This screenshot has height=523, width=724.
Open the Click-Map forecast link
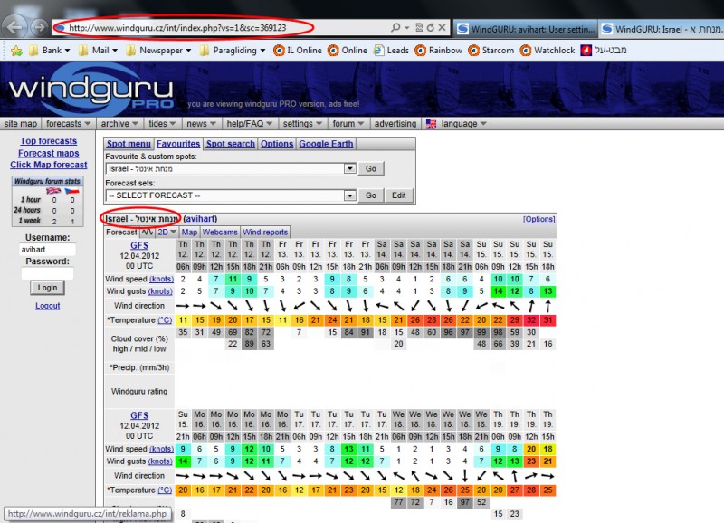click(x=49, y=165)
